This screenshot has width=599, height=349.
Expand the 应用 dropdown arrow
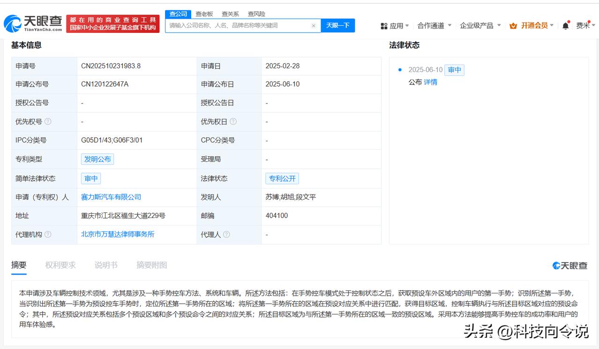coord(407,25)
